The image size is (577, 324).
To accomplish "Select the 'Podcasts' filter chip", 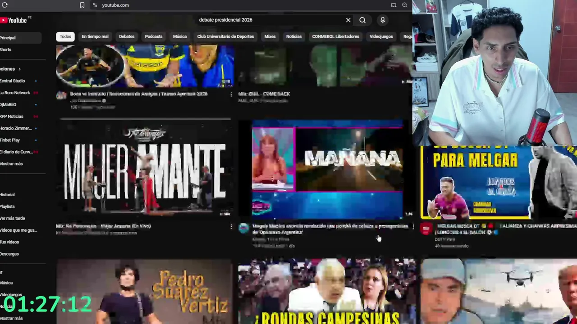I will (154, 36).
